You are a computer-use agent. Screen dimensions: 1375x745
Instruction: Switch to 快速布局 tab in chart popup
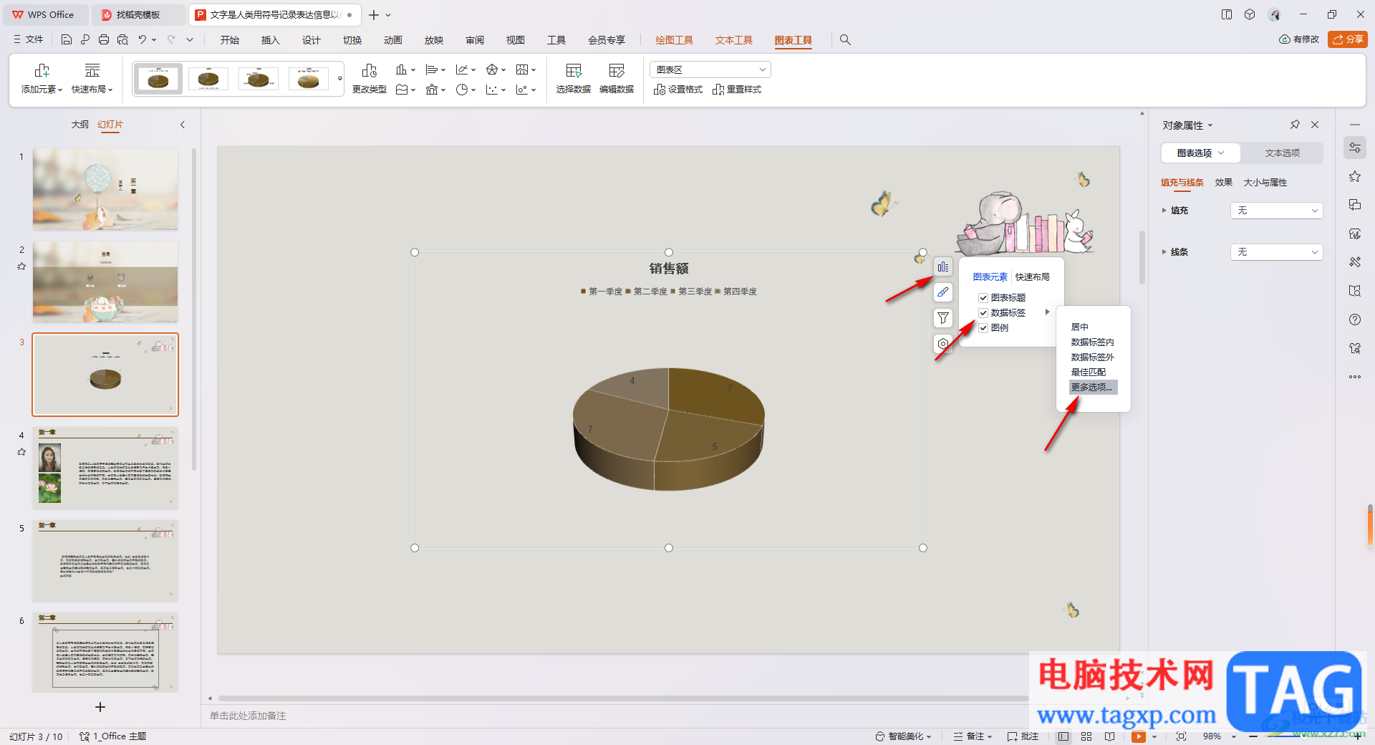(x=1033, y=277)
